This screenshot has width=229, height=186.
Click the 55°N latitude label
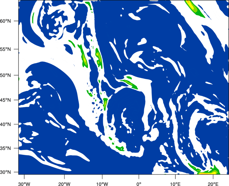(x=5, y=49)
